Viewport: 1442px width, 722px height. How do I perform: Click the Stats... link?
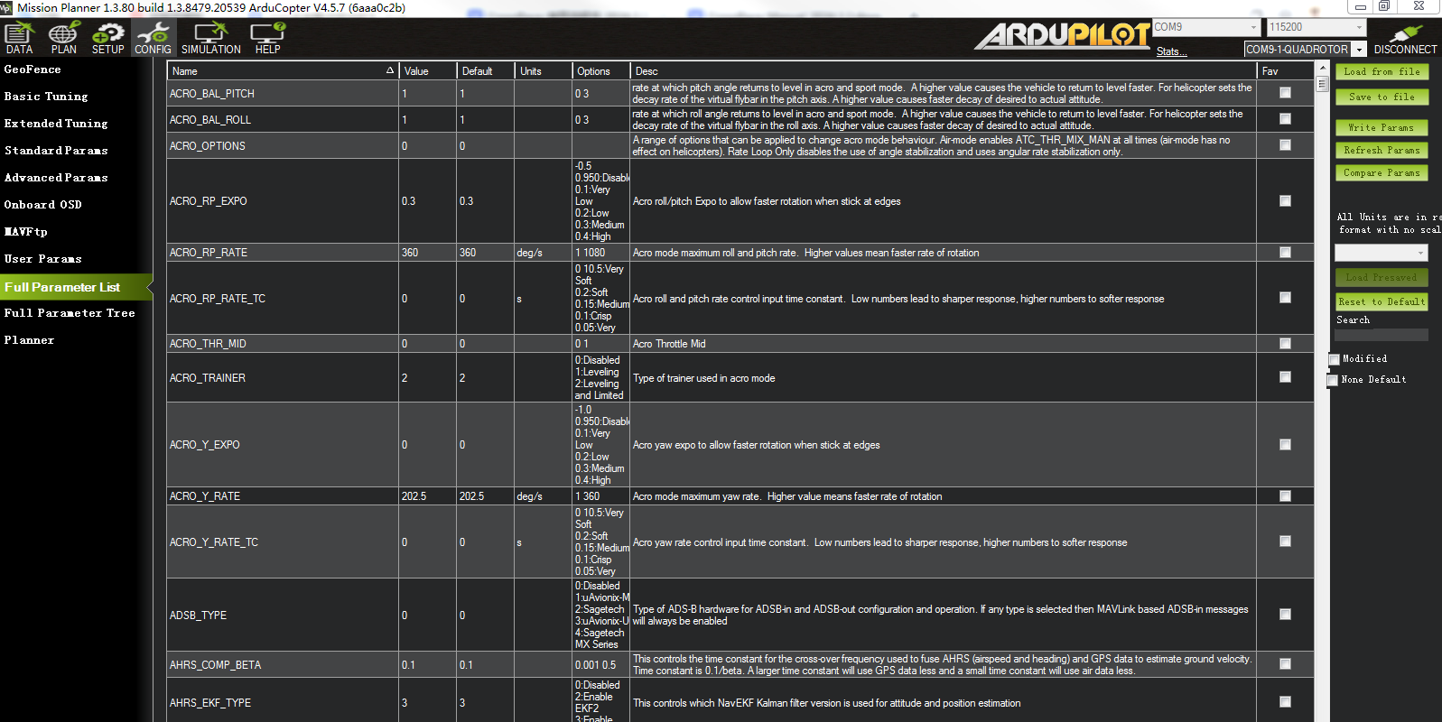tap(1171, 51)
